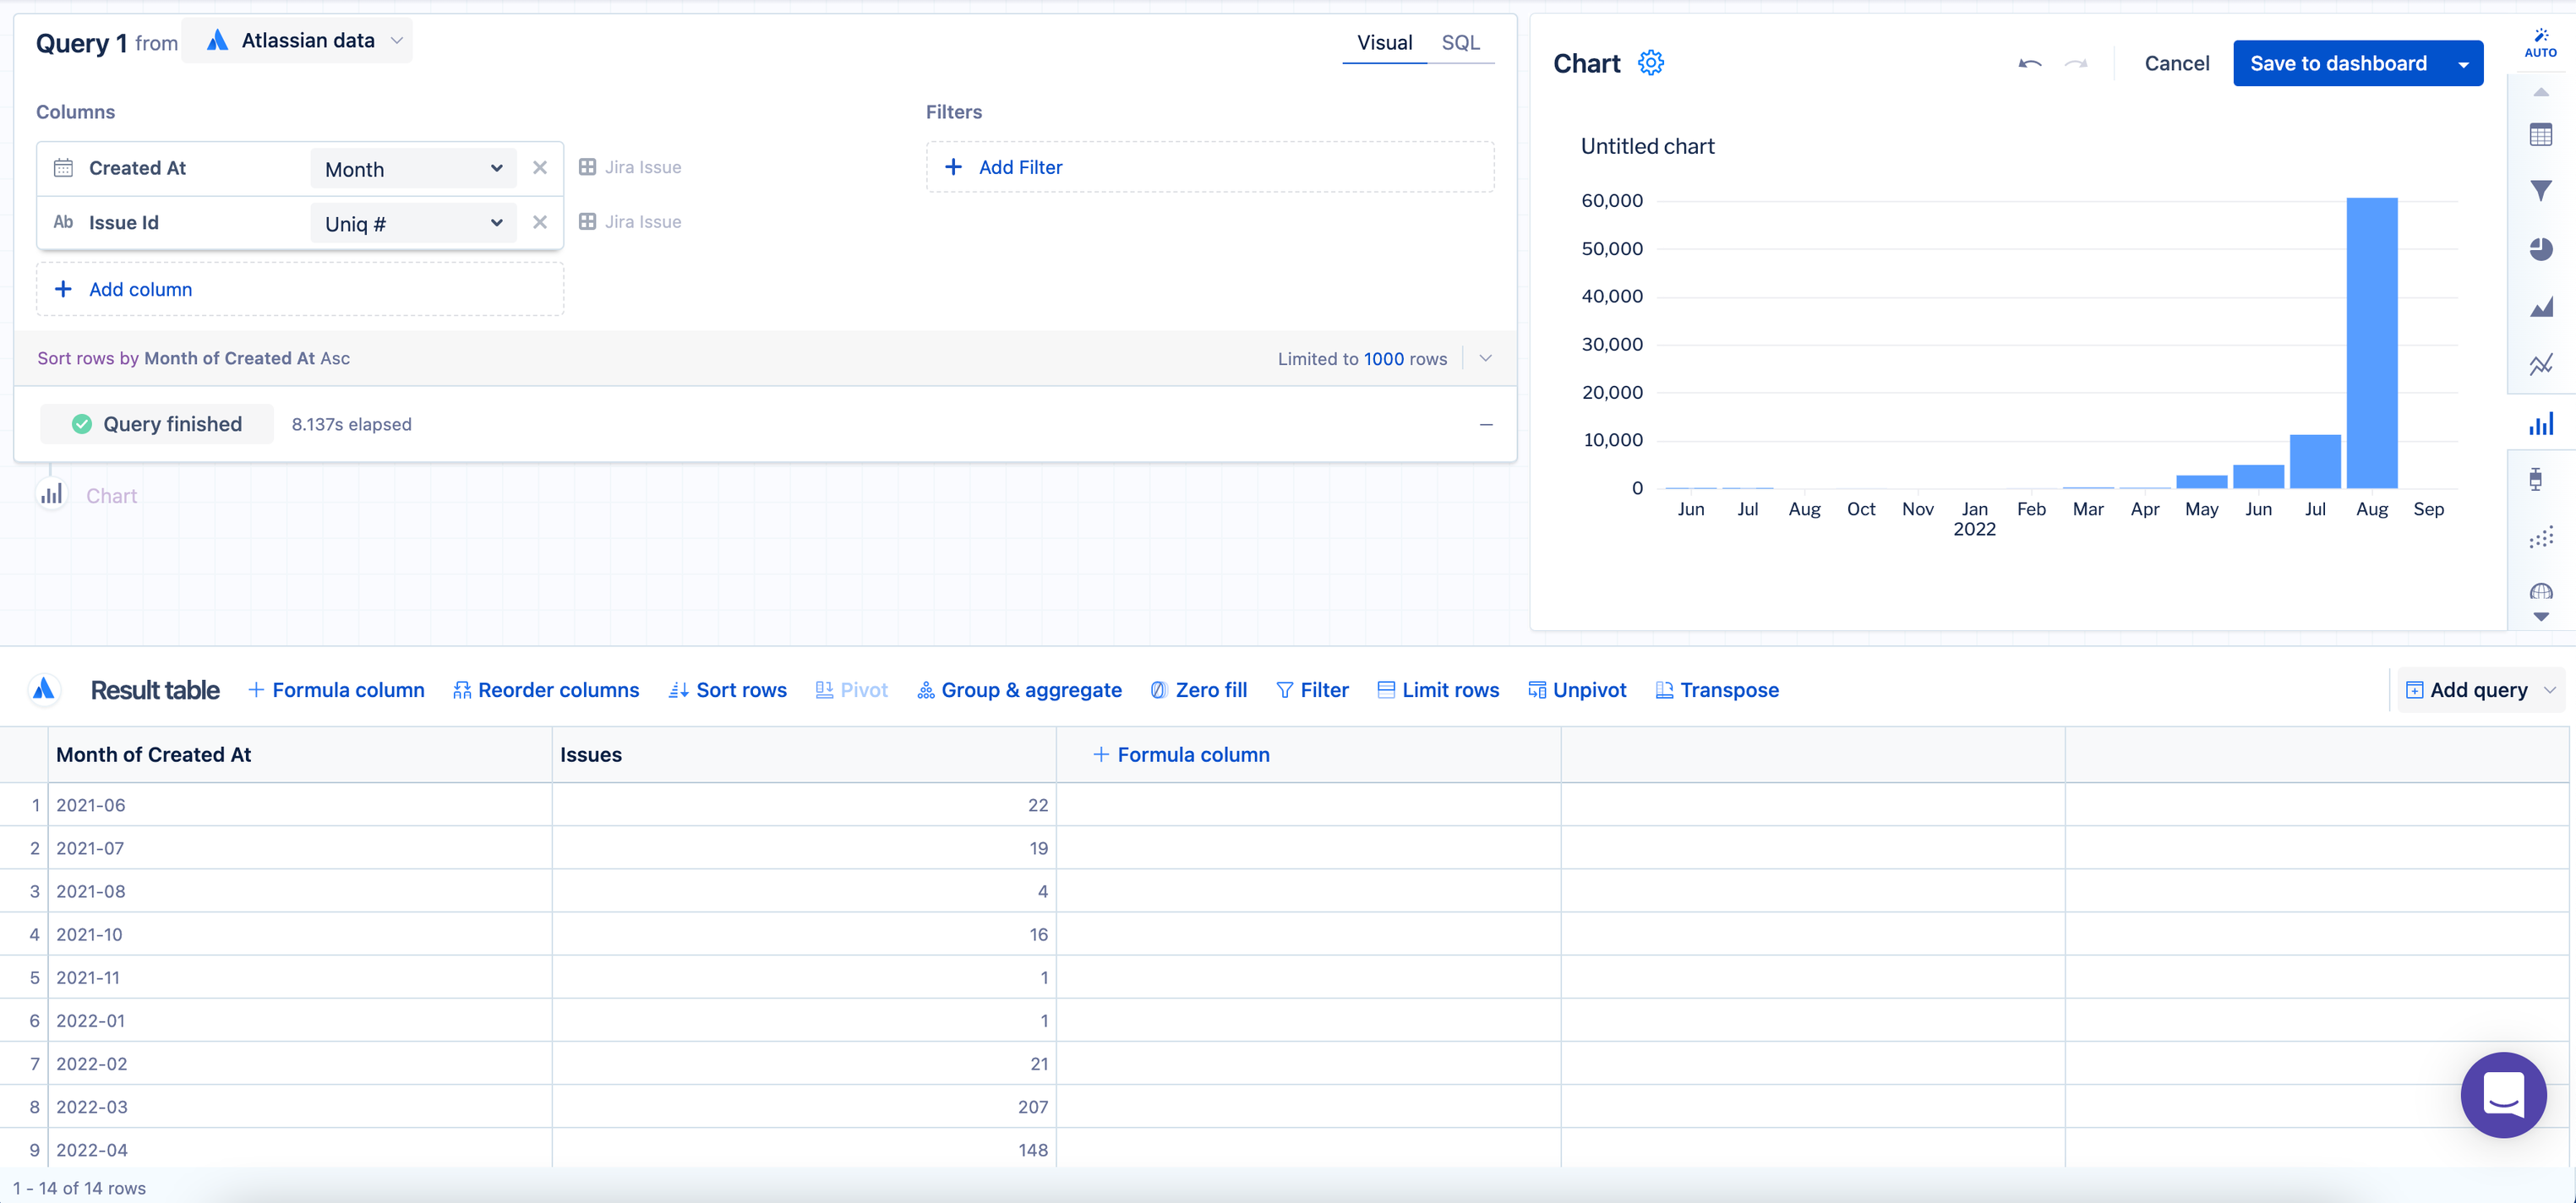2576x1203 pixels.
Task: Select the funnel chart type icon
Action: 2540,191
